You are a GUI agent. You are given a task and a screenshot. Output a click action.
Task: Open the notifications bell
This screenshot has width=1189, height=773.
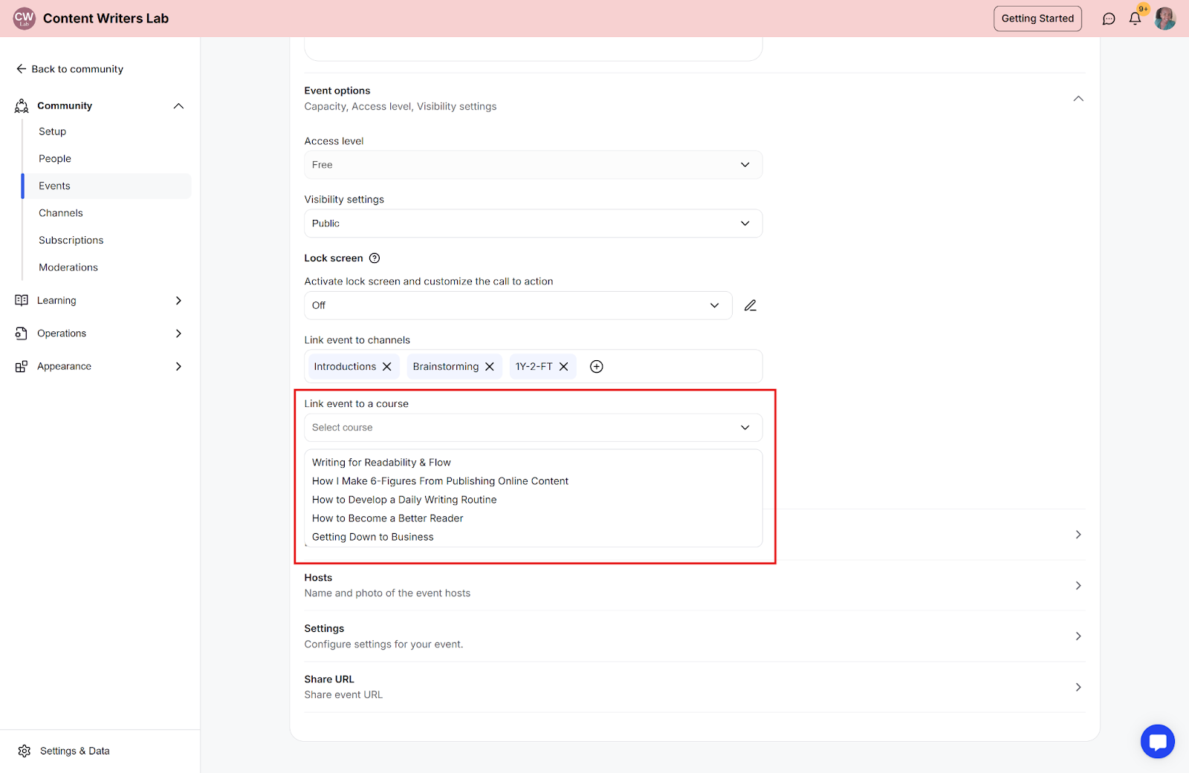(x=1135, y=19)
